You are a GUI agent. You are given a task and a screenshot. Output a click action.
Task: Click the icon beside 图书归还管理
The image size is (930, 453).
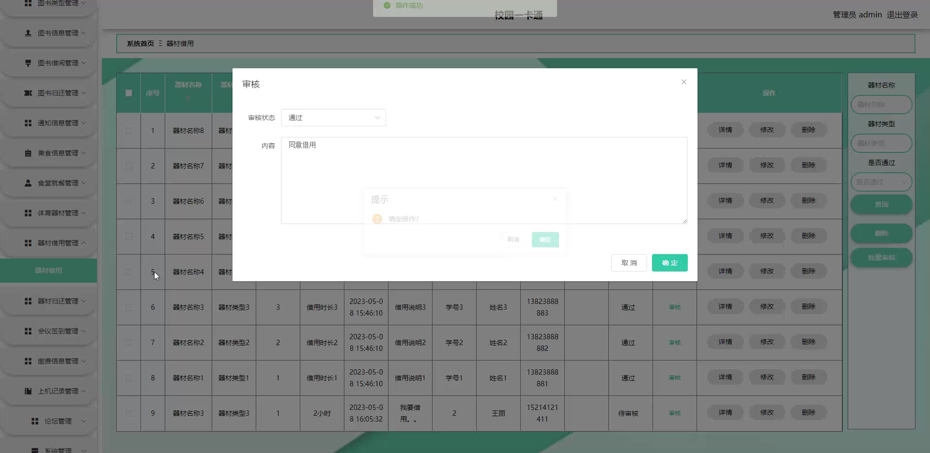pyautogui.click(x=28, y=93)
